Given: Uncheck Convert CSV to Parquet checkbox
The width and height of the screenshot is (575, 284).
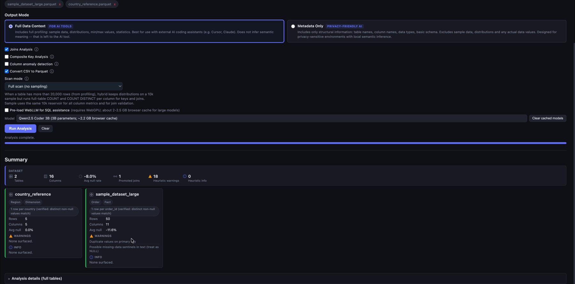Looking at the screenshot, I should pos(7,71).
